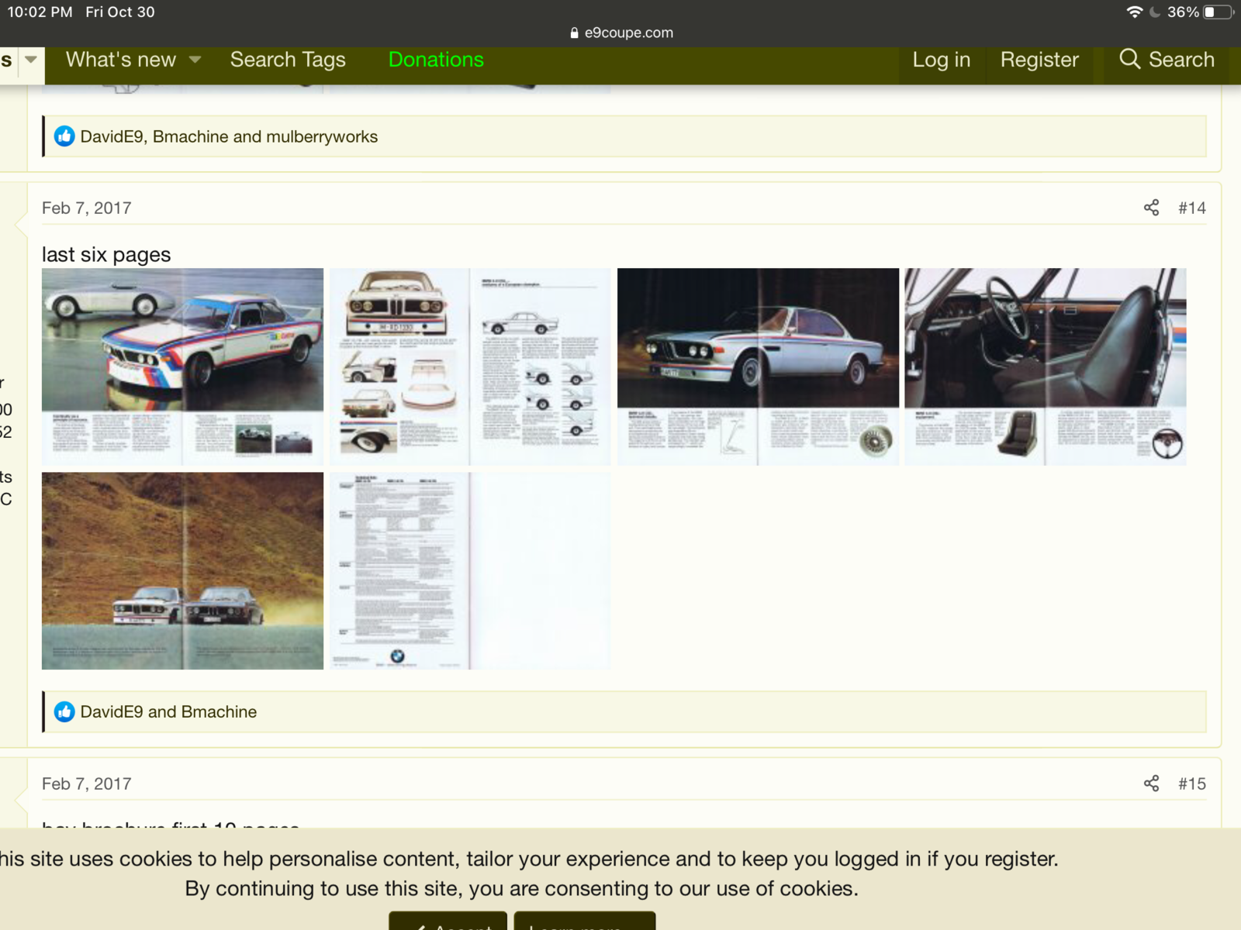Open the specifications sheet thumbnail with BMW logo
The height and width of the screenshot is (930, 1241).
pyautogui.click(x=470, y=570)
